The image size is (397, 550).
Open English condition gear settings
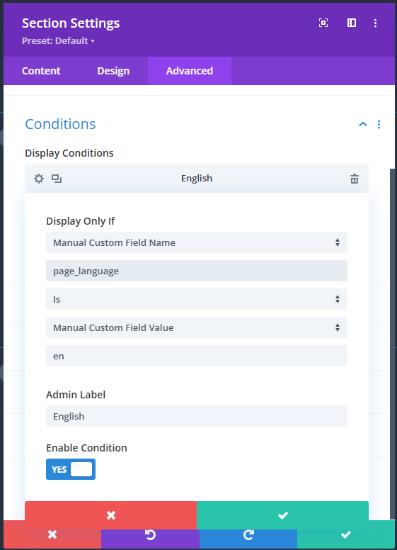tap(39, 179)
